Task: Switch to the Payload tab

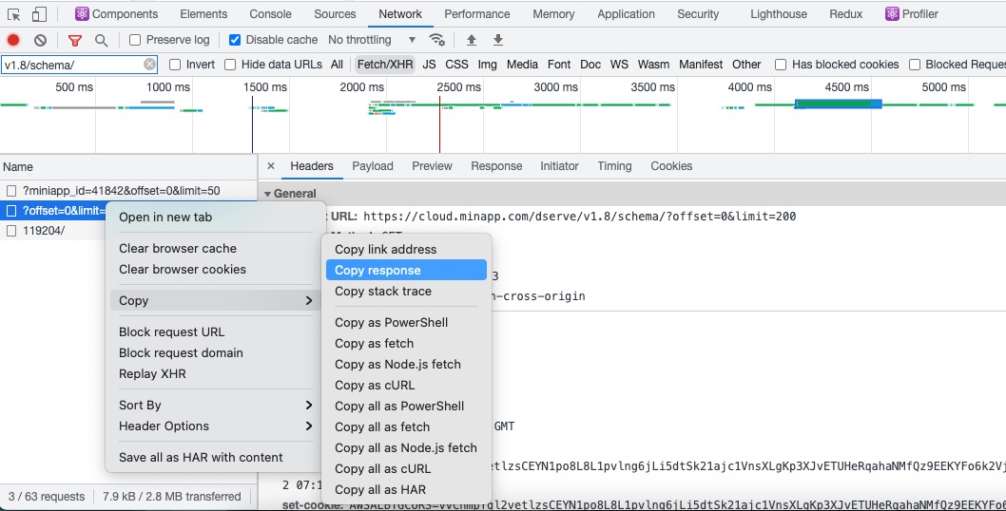Action: click(x=372, y=166)
